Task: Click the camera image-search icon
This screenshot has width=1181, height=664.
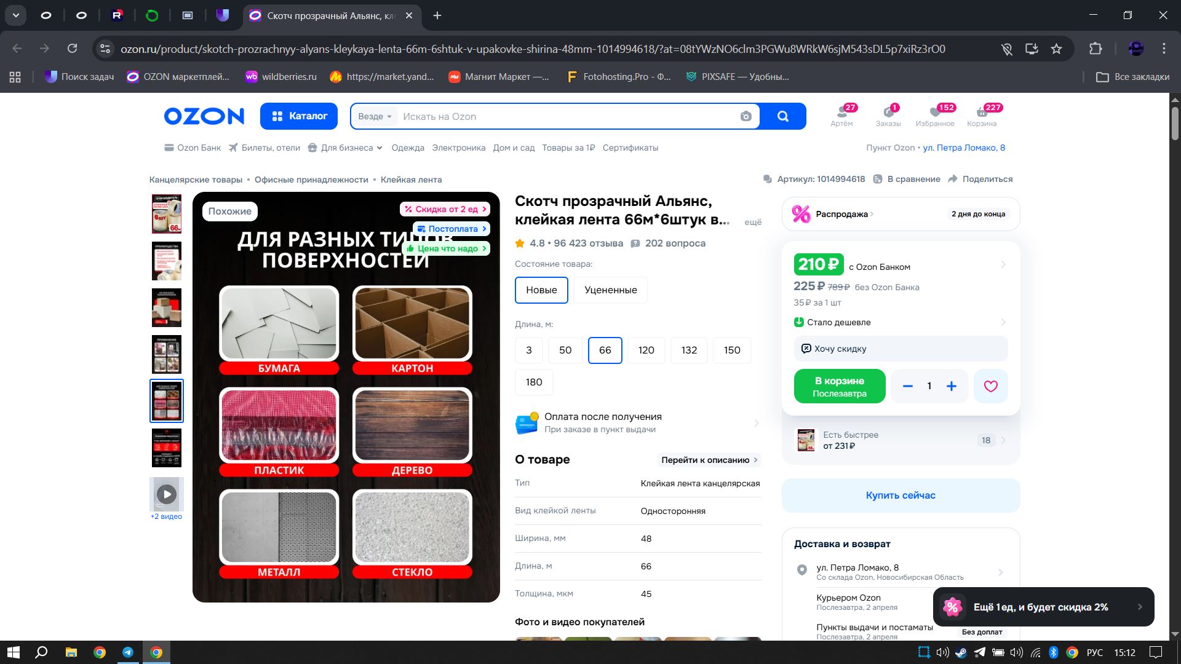Action: pos(746,116)
